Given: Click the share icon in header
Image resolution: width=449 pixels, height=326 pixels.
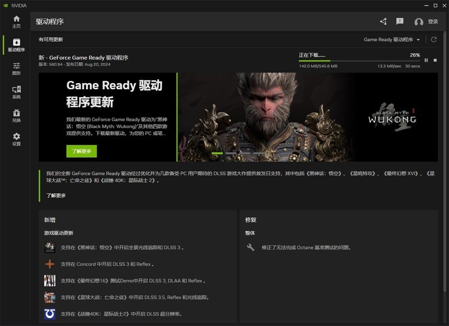Looking at the screenshot, I should 383,21.
